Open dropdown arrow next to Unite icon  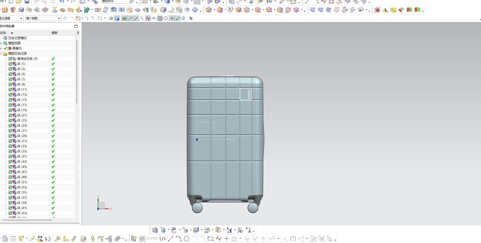click(92, 10)
